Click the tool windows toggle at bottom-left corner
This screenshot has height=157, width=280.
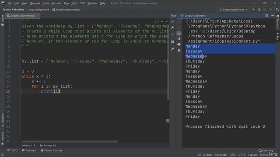[x=3, y=155]
